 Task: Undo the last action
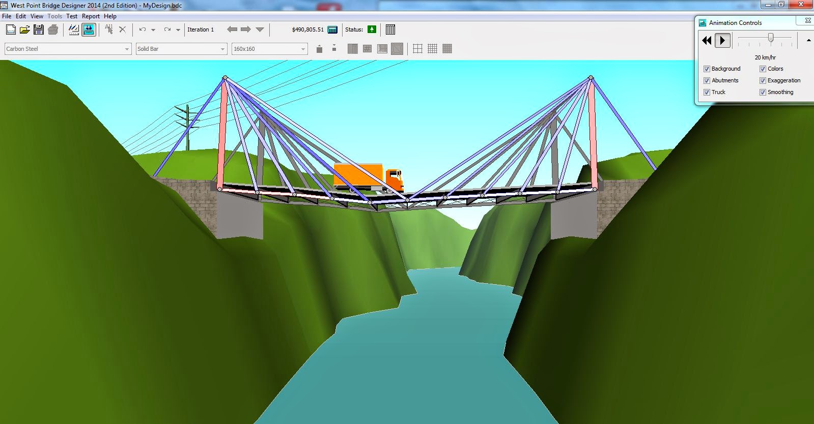[143, 29]
